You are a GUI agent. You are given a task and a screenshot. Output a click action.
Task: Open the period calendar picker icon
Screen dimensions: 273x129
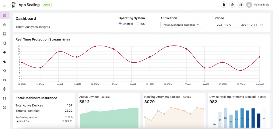[261, 25]
